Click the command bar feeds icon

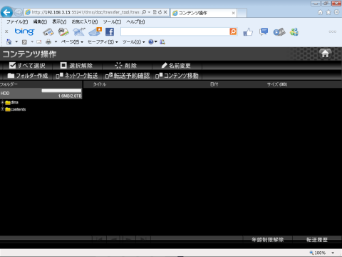pyautogui.click(x=24, y=42)
